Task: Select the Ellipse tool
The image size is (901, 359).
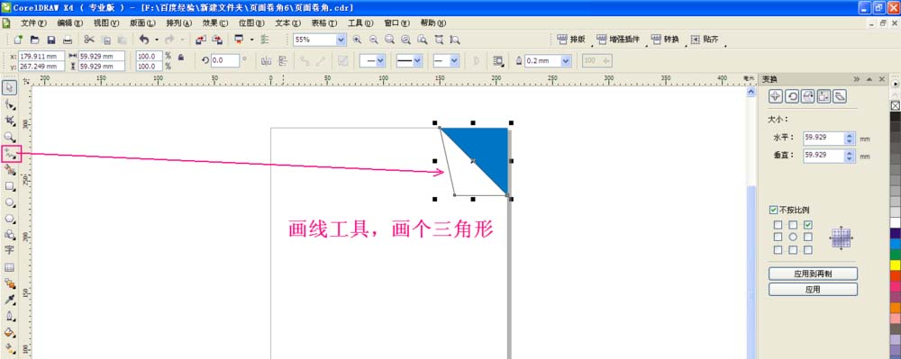Action: coord(10,202)
